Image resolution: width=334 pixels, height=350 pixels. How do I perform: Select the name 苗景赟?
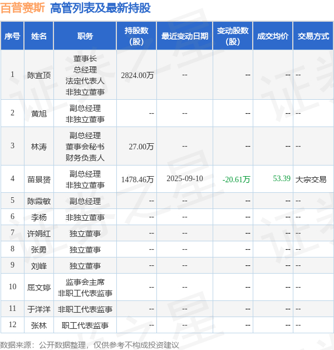click(x=39, y=179)
